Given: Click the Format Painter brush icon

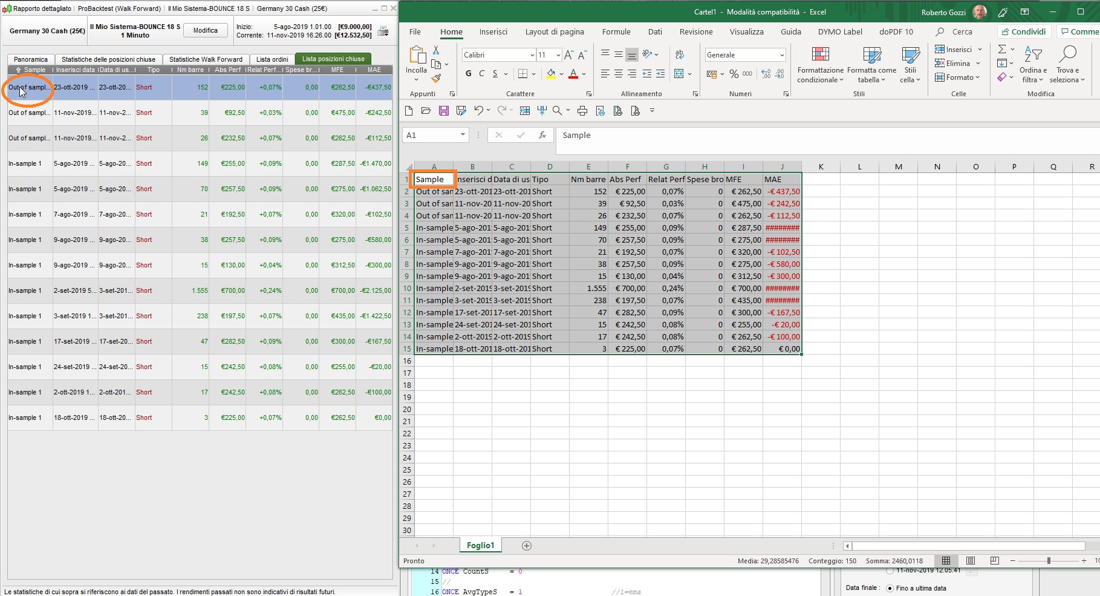Looking at the screenshot, I should (436, 78).
